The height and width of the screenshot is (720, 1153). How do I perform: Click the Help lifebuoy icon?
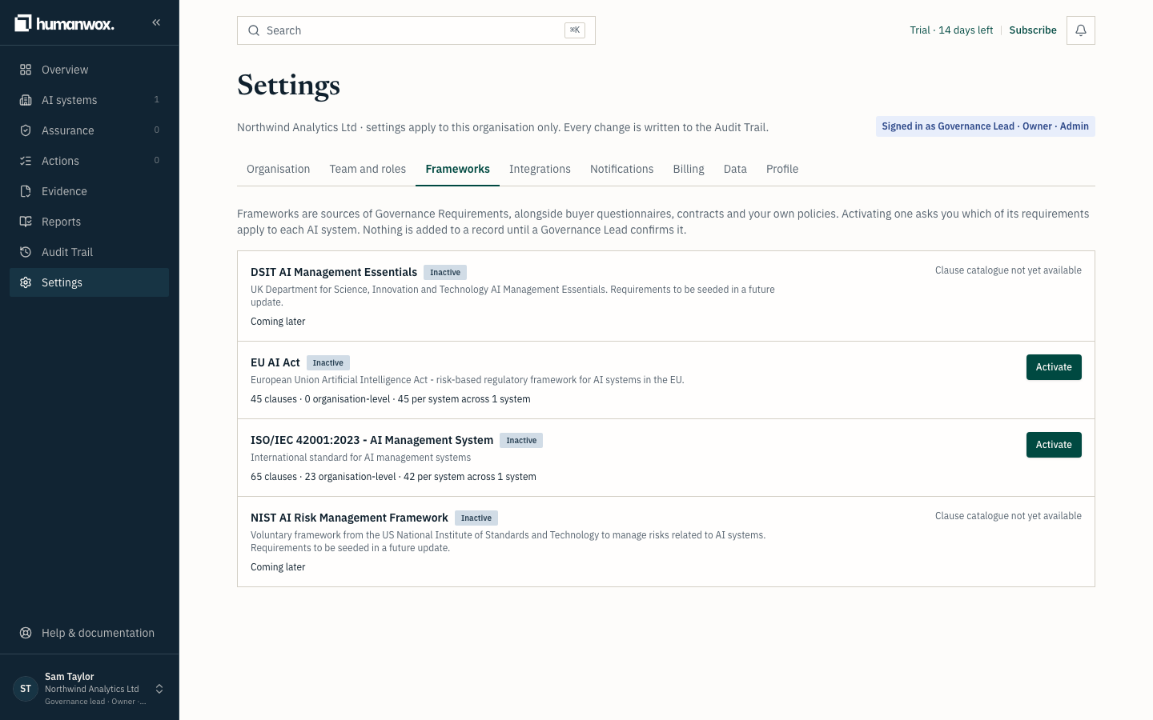pyautogui.click(x=26, y=633)
